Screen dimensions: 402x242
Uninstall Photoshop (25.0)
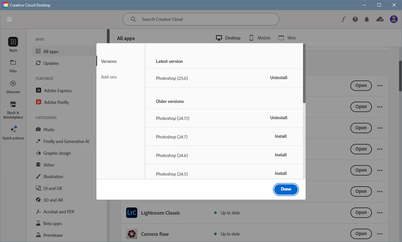pos(279,78)
